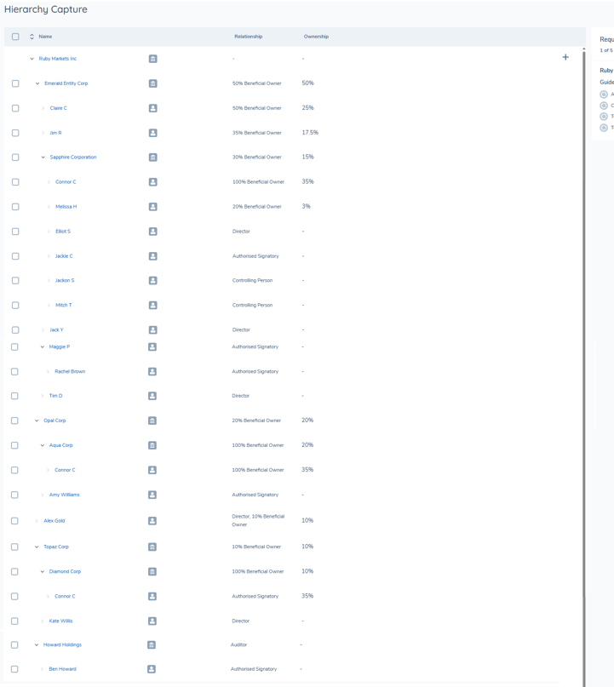Open the Ruby Markets Inc link
Viewport: 614px width, 687px height.
tap(57, 59)
